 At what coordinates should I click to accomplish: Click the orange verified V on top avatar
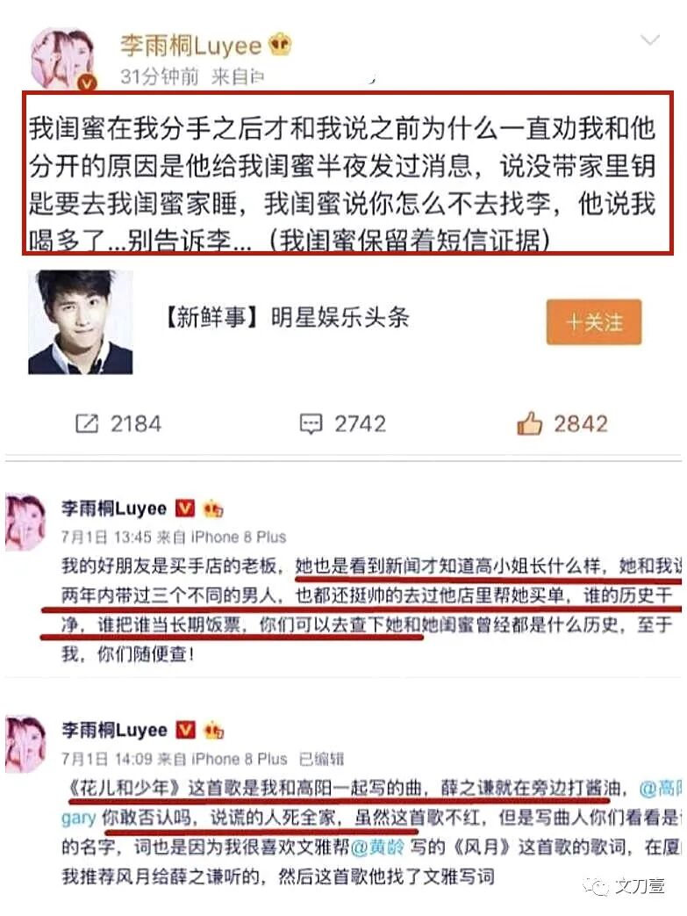pos(88,84)
